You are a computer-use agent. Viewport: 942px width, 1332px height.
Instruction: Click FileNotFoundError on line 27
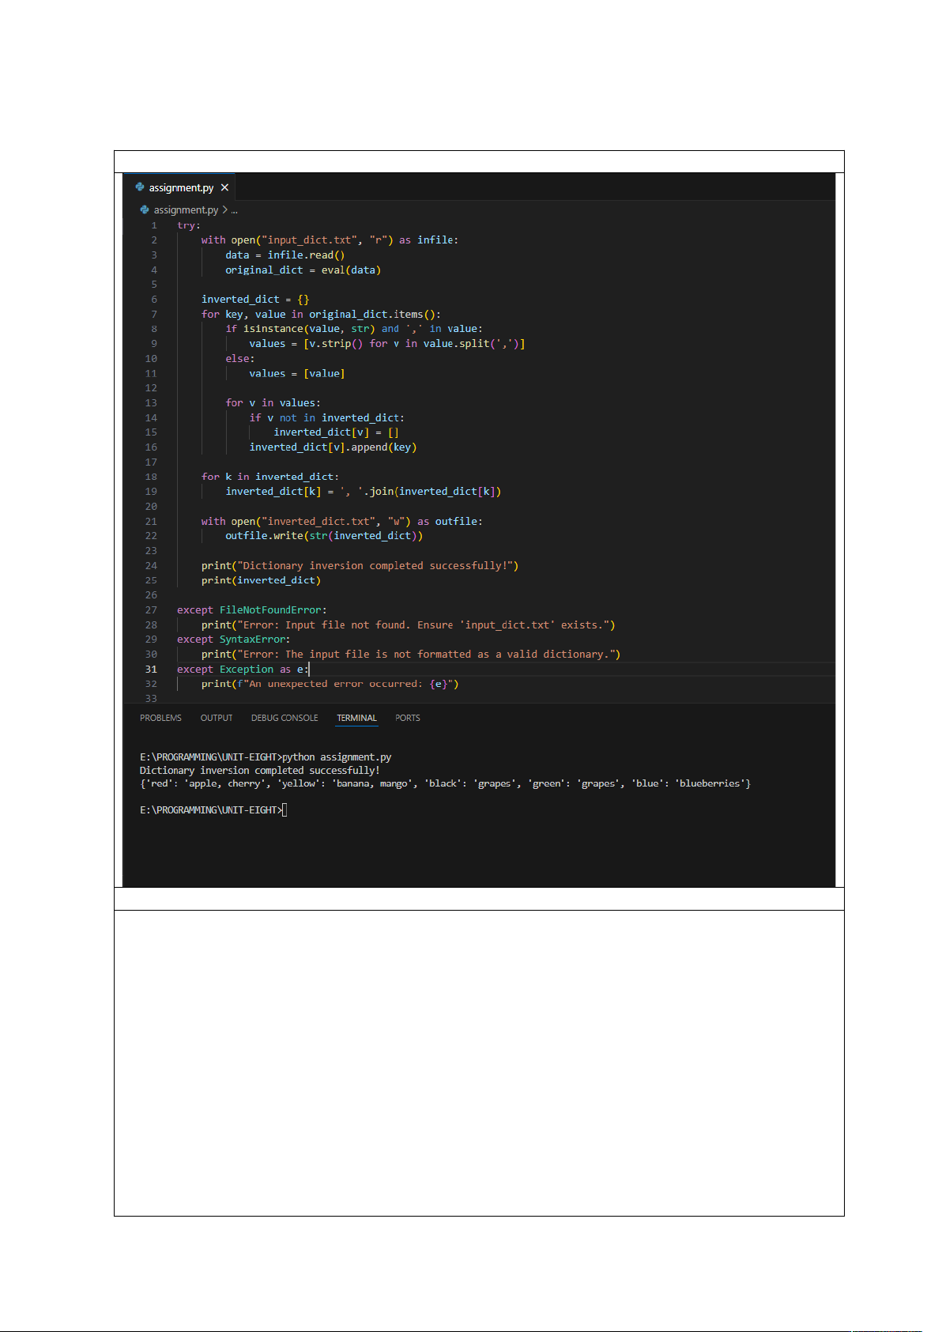pos(270,610)
